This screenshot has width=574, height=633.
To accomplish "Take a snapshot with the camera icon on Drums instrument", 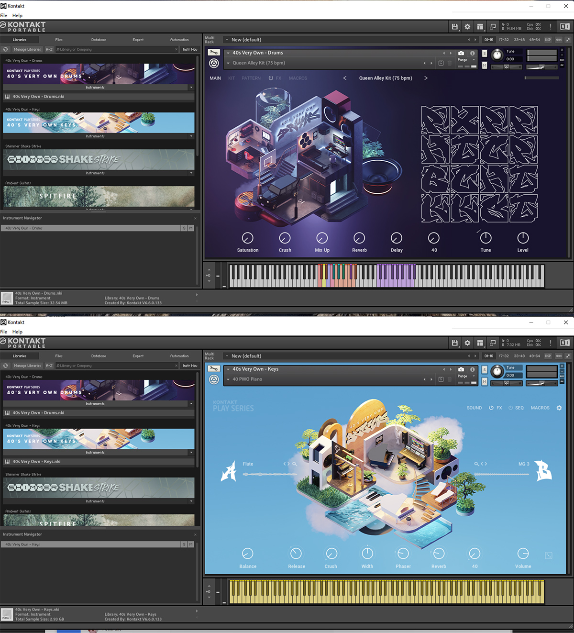I will tap(461, 53).
